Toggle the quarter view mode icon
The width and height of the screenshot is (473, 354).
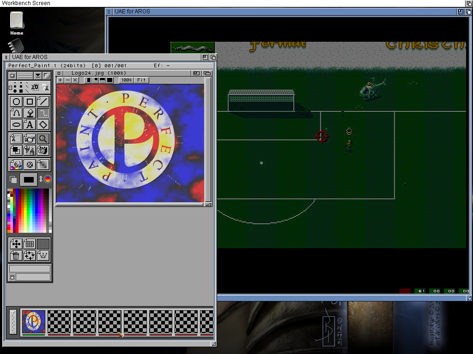pos(95,80)
